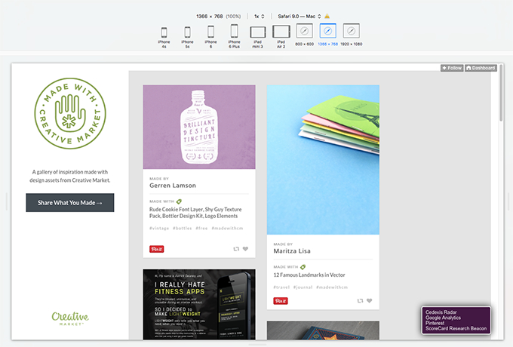Click the Made With Creative Market logo

(x=70, y=113)
